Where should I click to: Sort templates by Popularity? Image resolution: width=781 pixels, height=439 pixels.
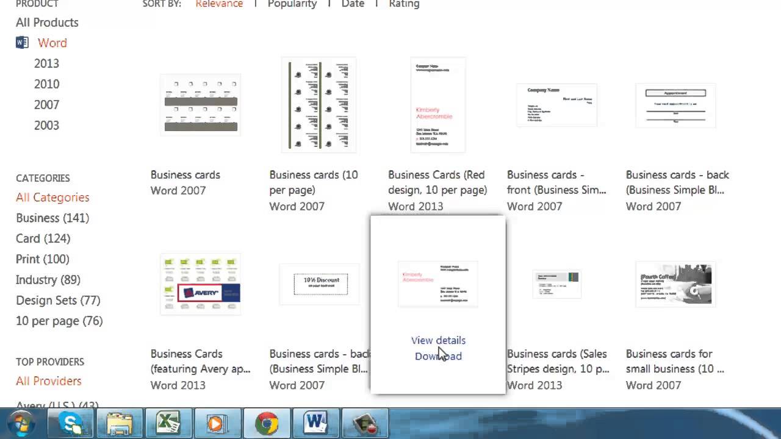pyautogui.click(x=292, y=4)
